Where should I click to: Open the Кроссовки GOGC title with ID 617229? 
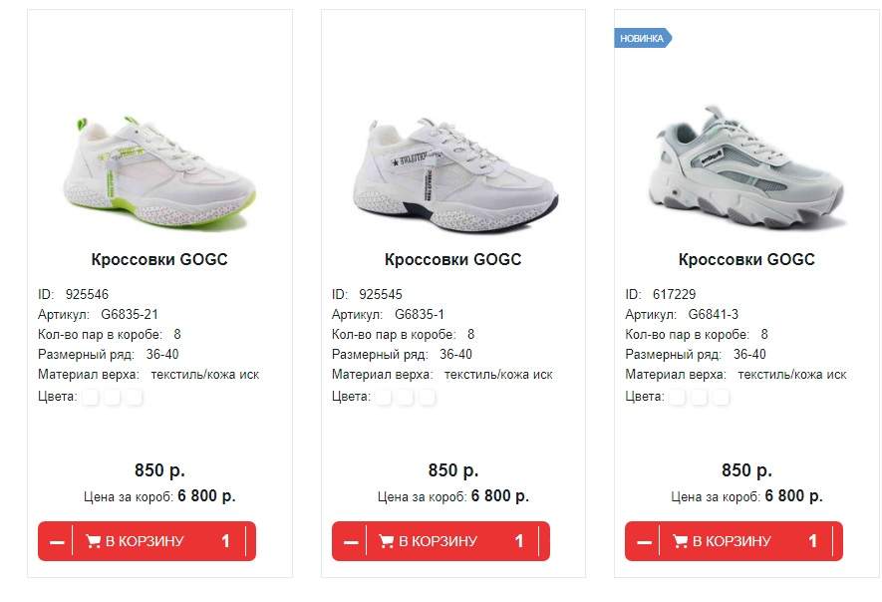[x=747, y=259]
